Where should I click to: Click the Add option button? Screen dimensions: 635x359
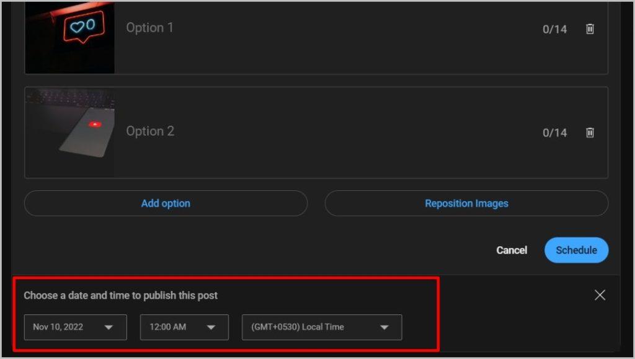(166, 203)
